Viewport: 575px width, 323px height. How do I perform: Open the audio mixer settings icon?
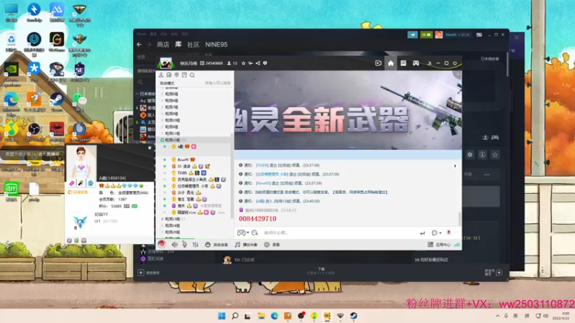pos(195,244)
